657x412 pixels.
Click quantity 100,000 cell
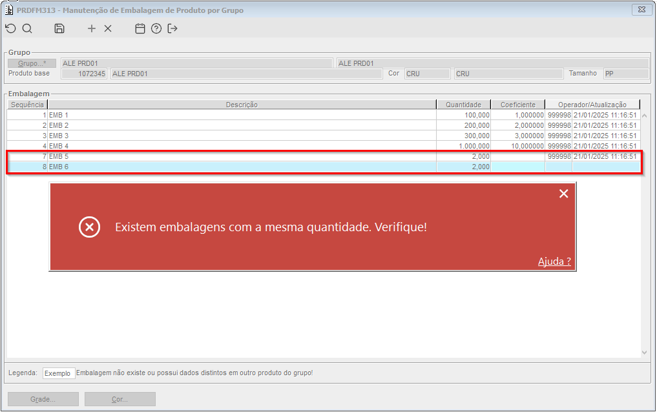pos(463,115)
